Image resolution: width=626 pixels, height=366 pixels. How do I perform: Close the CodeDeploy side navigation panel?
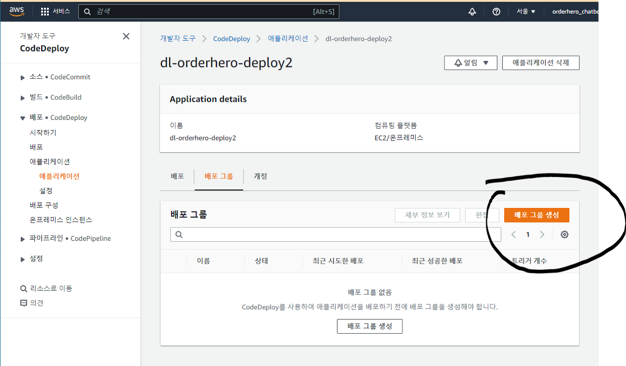(x=126, y=36)
